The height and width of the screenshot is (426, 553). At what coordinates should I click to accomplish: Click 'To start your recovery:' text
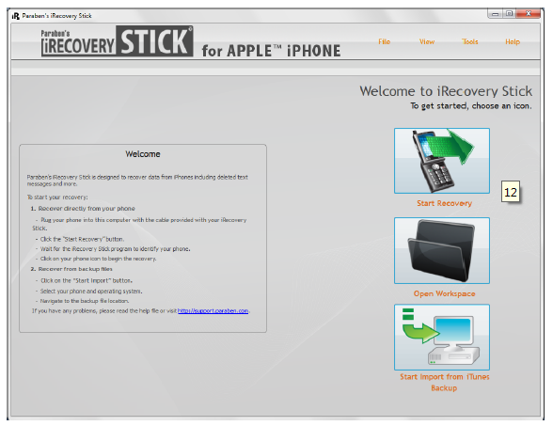coord(57,197)
